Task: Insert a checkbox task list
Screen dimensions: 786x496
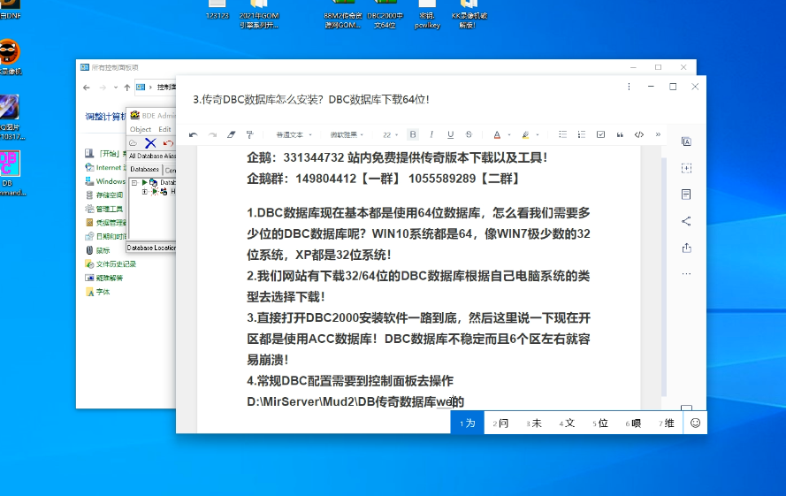Action: (600, 134)
